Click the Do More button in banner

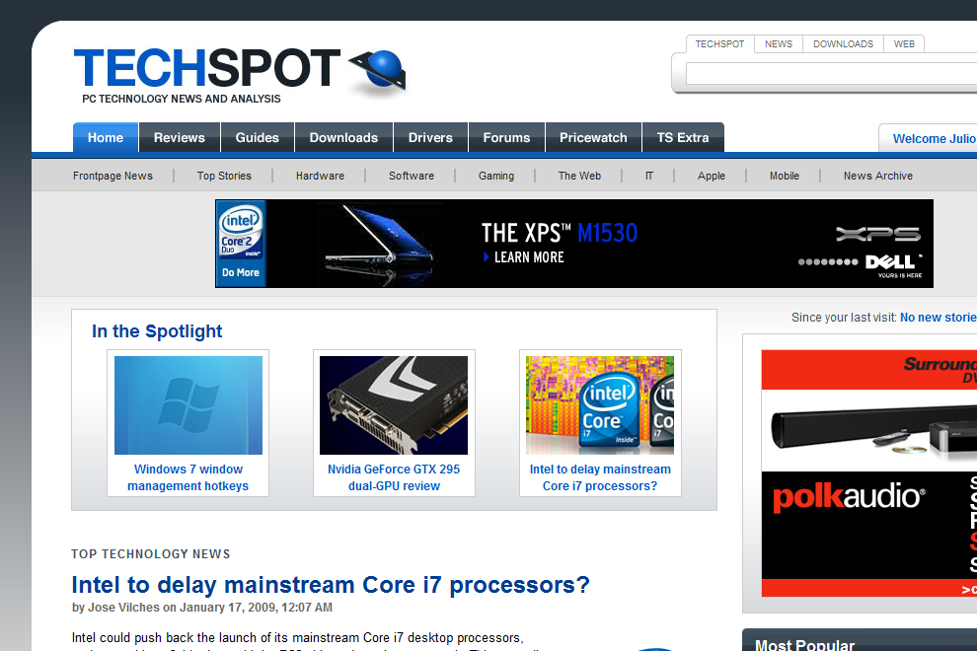[x=240, y=272]
